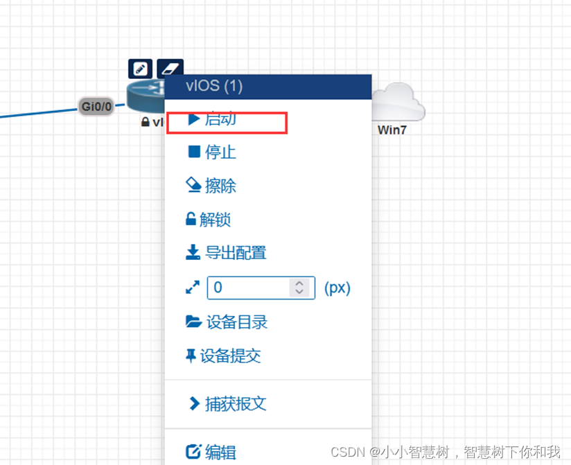Viewport: 571px width, 465px height.
Task: Click the lock icon beside router label
Action: coord(146,122)
